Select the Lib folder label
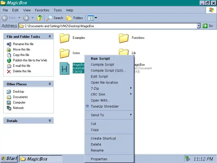 click(134, 53)
